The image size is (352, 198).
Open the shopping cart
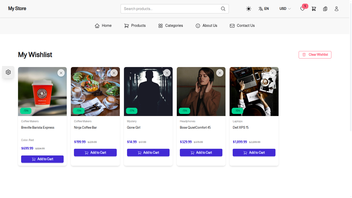(314, 9)
